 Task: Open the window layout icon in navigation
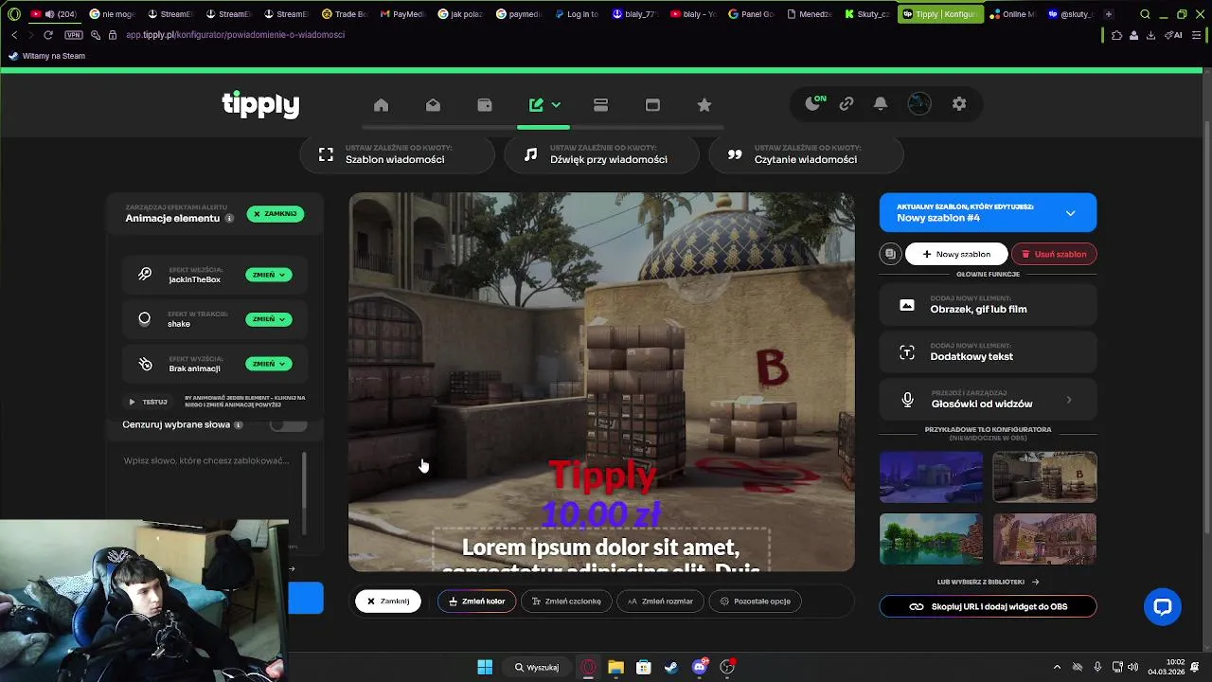(652, 105)
